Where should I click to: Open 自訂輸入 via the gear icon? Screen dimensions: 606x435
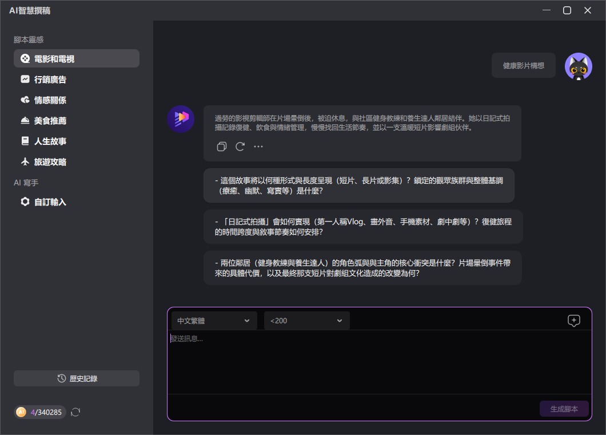click(x=24, y=202)
